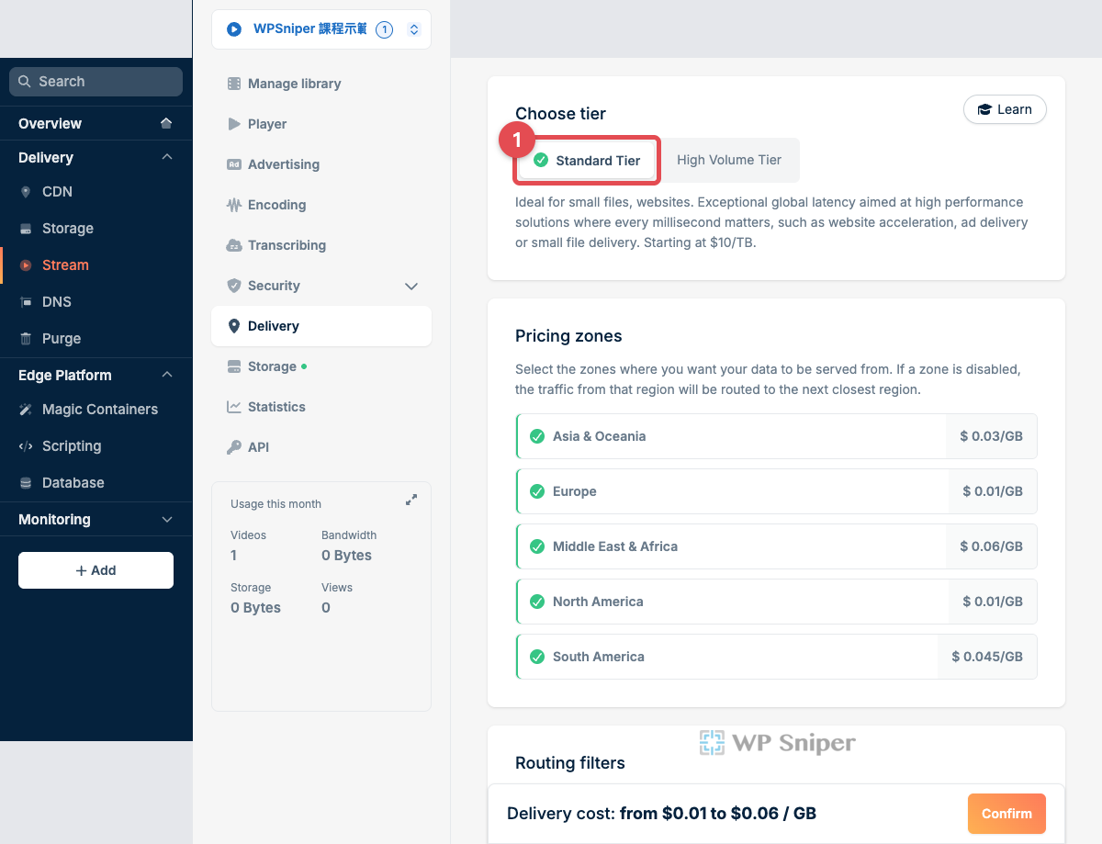Click the API key icon
Image resolution: width=1102 pixels, height=844 pixels.
pos(234,447)
